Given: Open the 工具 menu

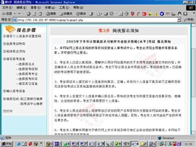Looking at the screenshot, I should (64, 7).
